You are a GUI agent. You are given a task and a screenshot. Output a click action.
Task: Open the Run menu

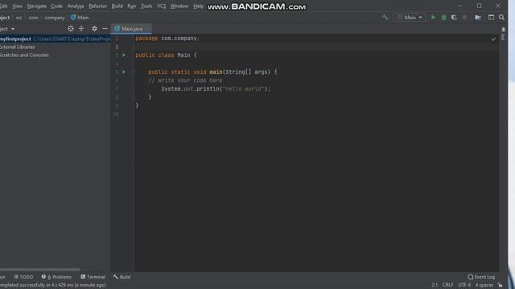click(132, 6)
